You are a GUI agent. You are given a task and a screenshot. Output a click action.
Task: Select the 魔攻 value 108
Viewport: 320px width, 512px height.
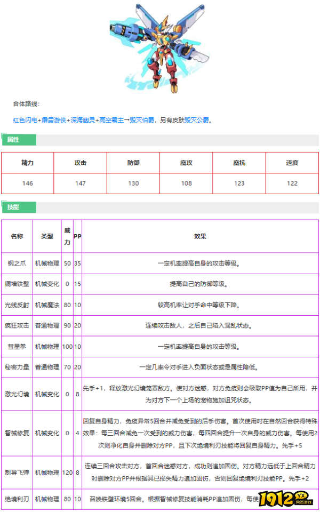(186, 183)
